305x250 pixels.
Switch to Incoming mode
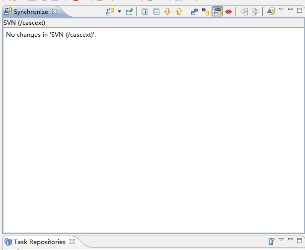pos(194,11)
